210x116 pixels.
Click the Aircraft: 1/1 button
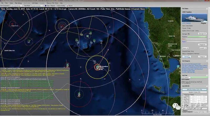203,48
